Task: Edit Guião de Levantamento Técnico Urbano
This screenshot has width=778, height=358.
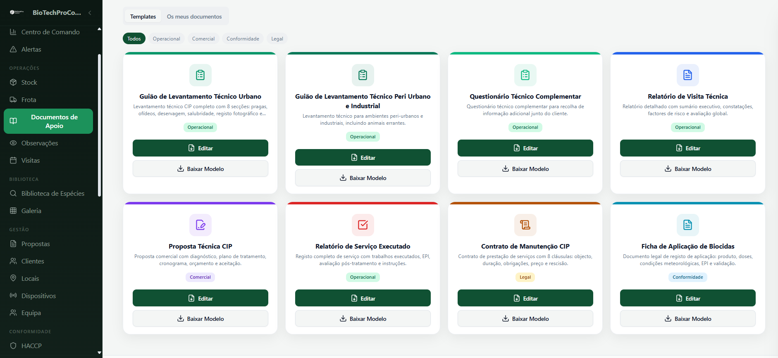Action: (200, 148)
